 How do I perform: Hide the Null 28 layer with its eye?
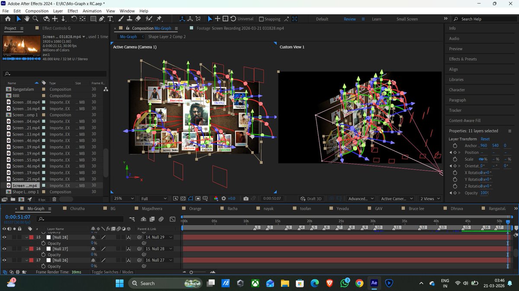click(x=4, y=237)
